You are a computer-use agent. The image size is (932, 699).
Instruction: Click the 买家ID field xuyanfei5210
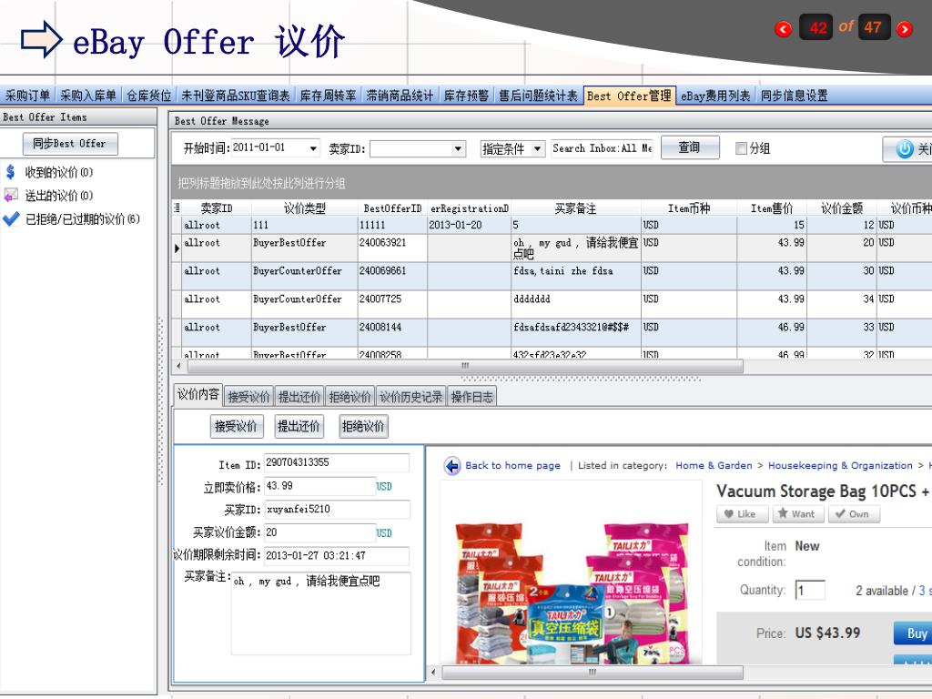(x=337, y=510)
